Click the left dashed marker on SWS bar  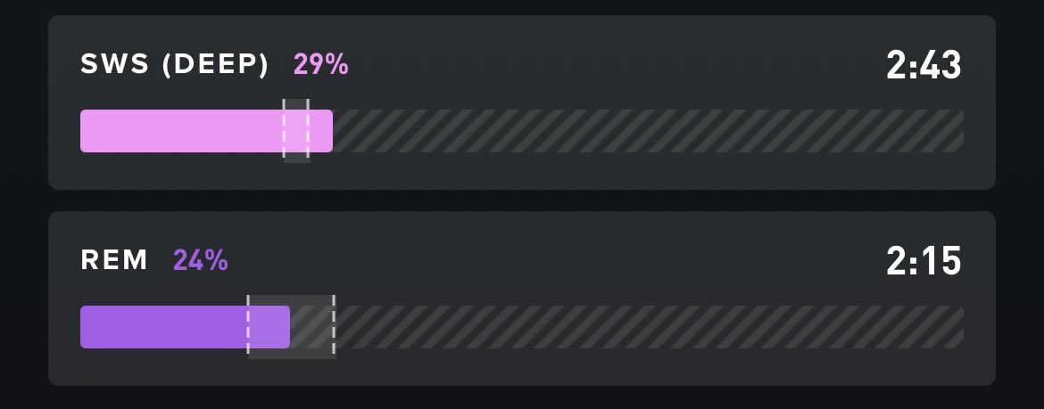pos(285,128)
